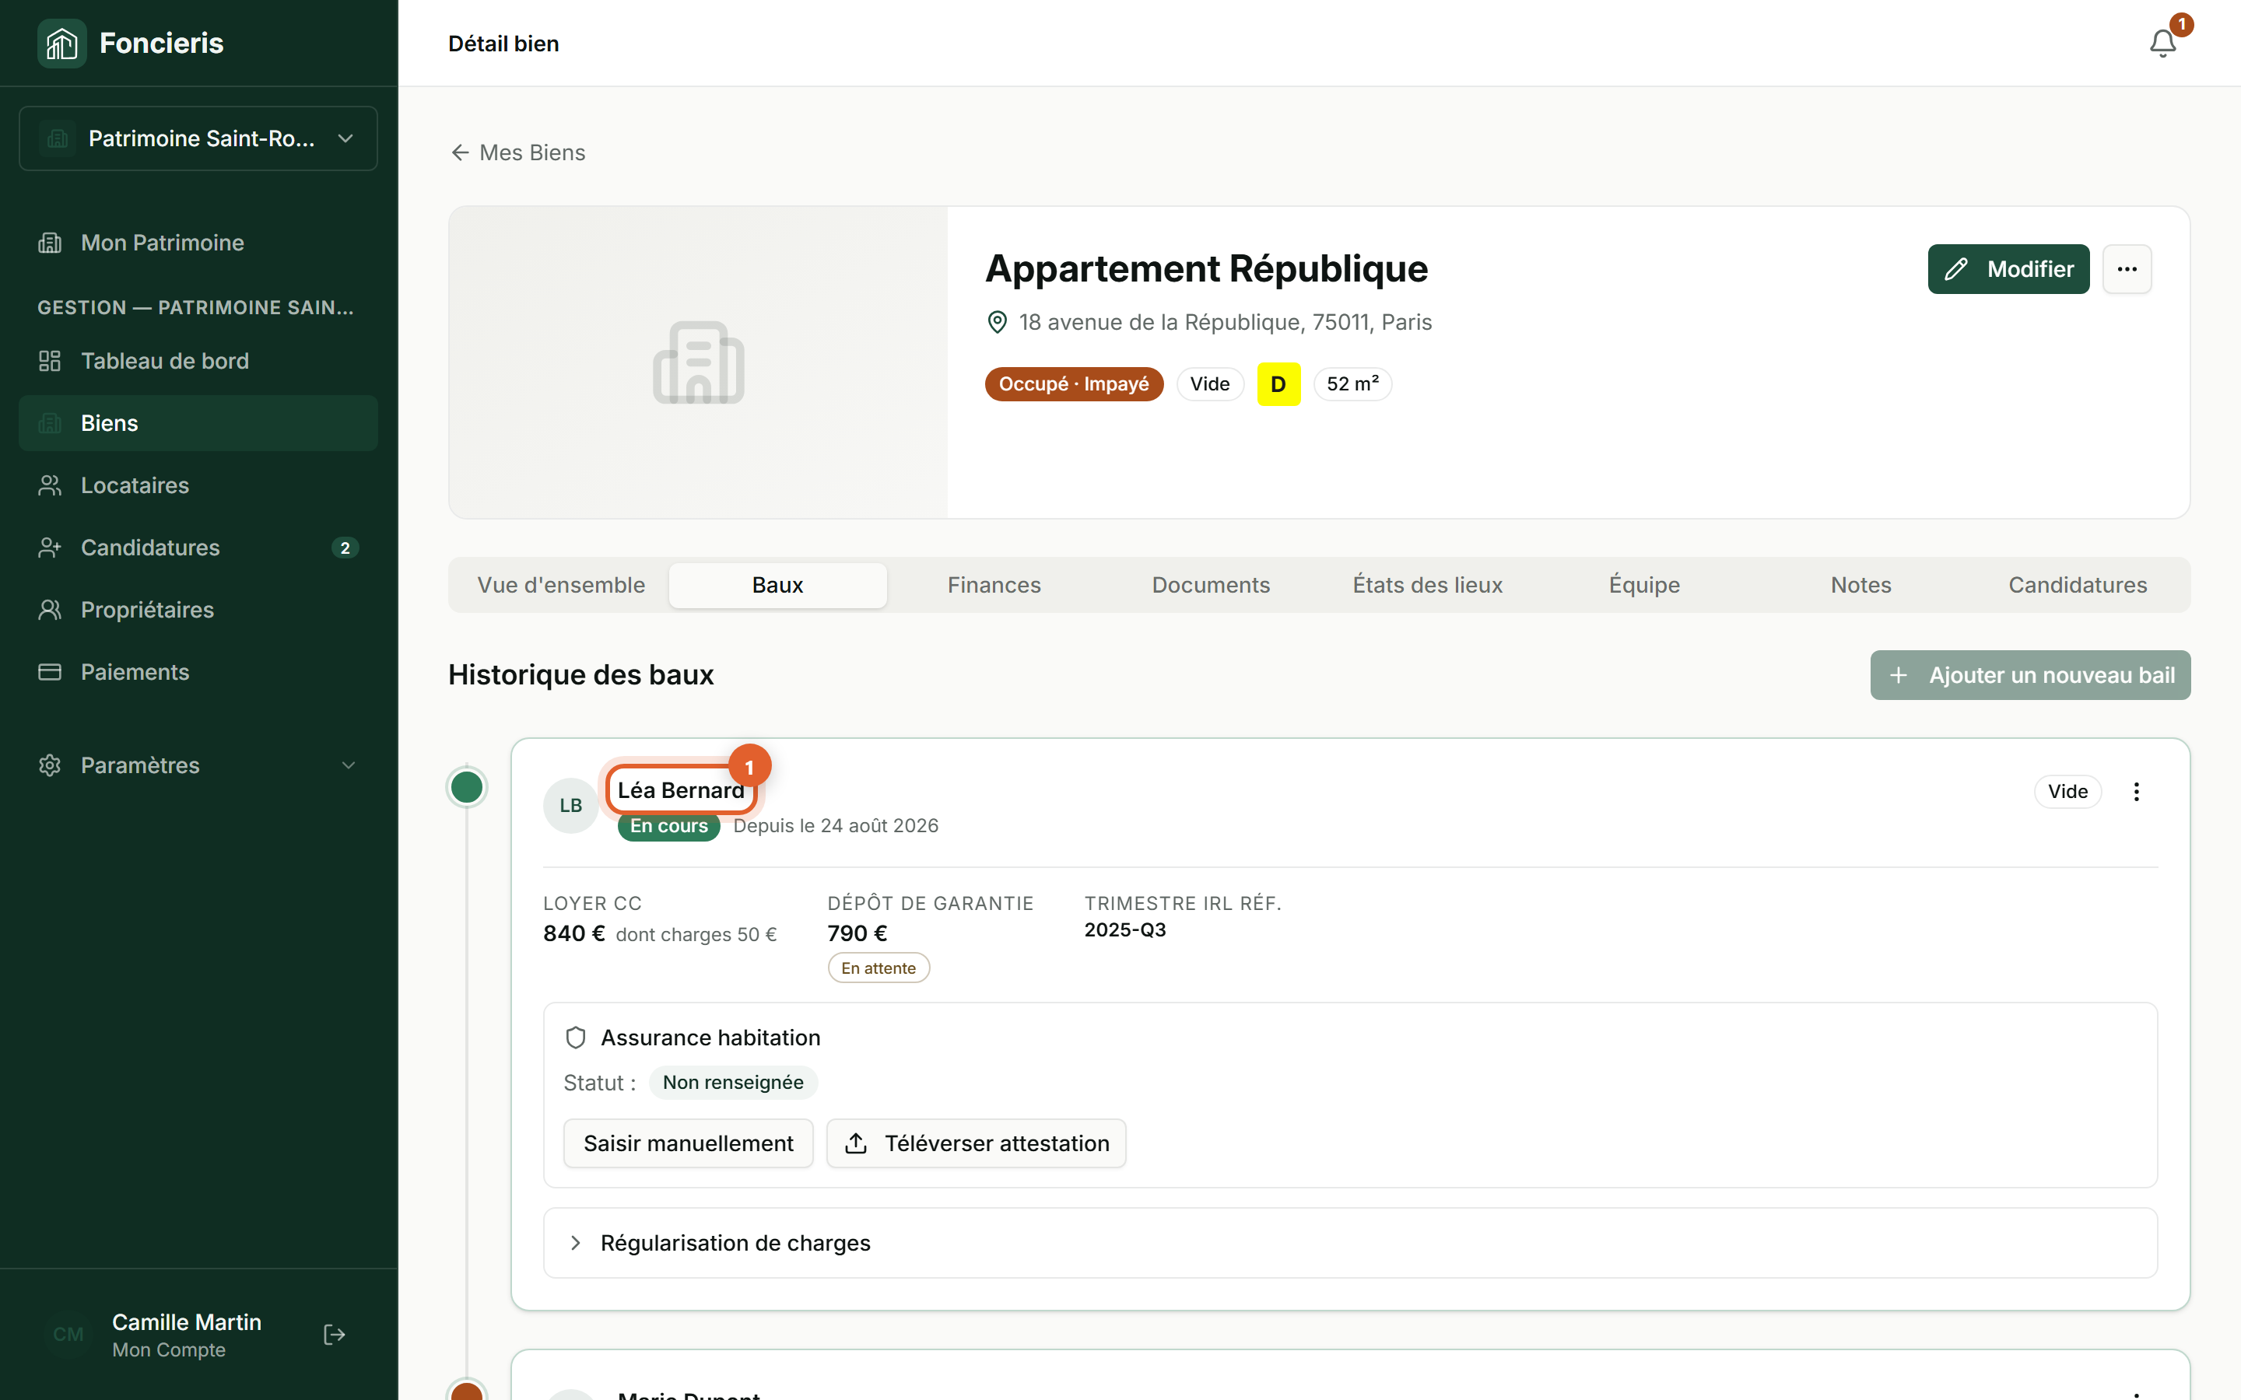The image size is (2241, 1400).
Task: Select Biens in the sidebar
Action: point(198,423)
